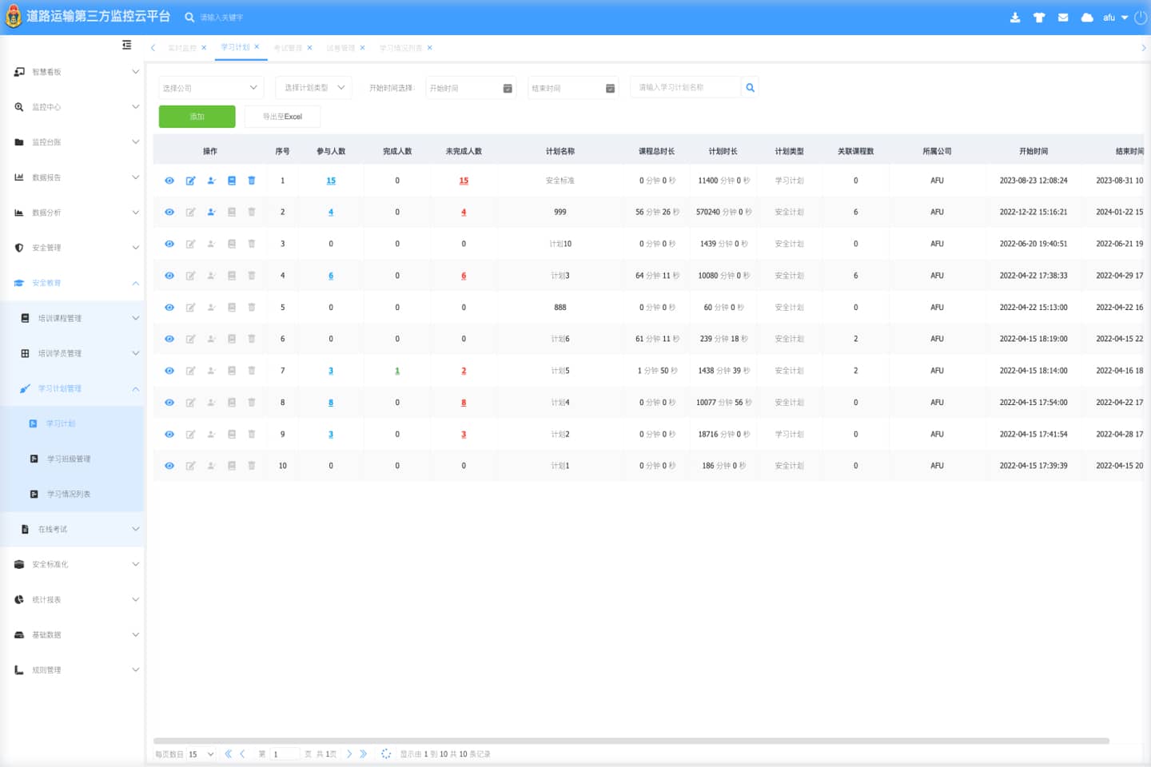This screenshot has width=1151, height=767.
Task: Open calendar picker for 结束时间
Action: 611,89
